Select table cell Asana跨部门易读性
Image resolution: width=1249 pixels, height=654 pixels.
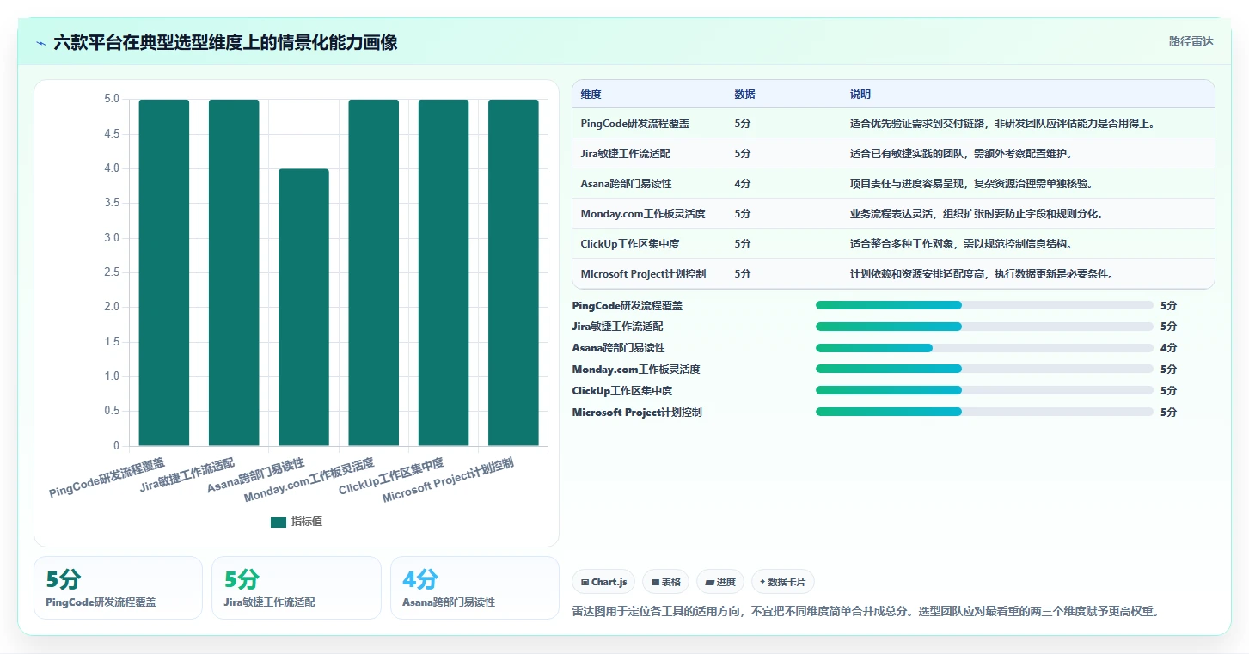626,183
